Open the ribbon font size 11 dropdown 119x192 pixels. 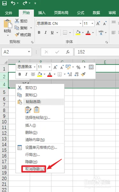[x=92, y=23]
